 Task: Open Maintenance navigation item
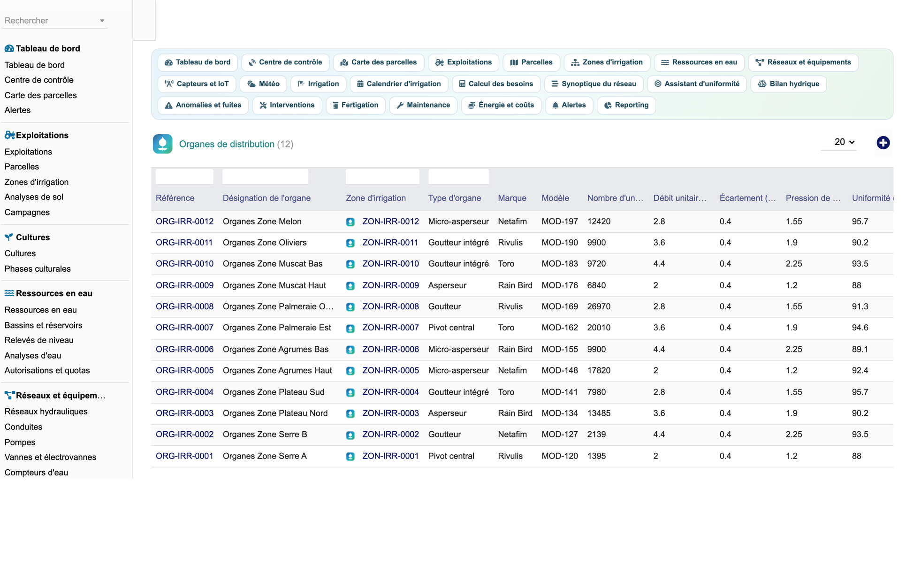[423, 105]
